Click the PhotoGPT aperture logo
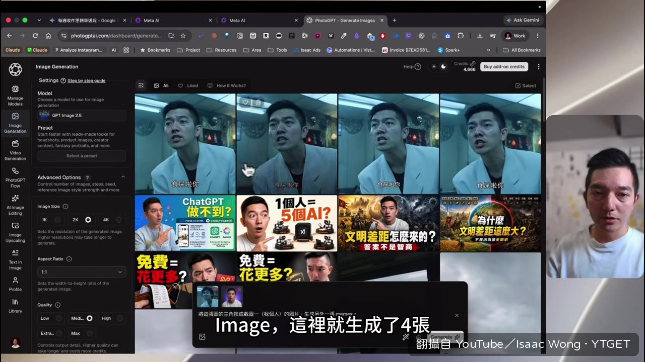This screenshot has width=645, height=362. tap(15, 69)
